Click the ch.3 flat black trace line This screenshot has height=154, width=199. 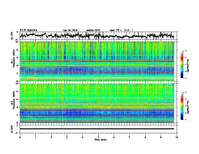coord(97,129)
